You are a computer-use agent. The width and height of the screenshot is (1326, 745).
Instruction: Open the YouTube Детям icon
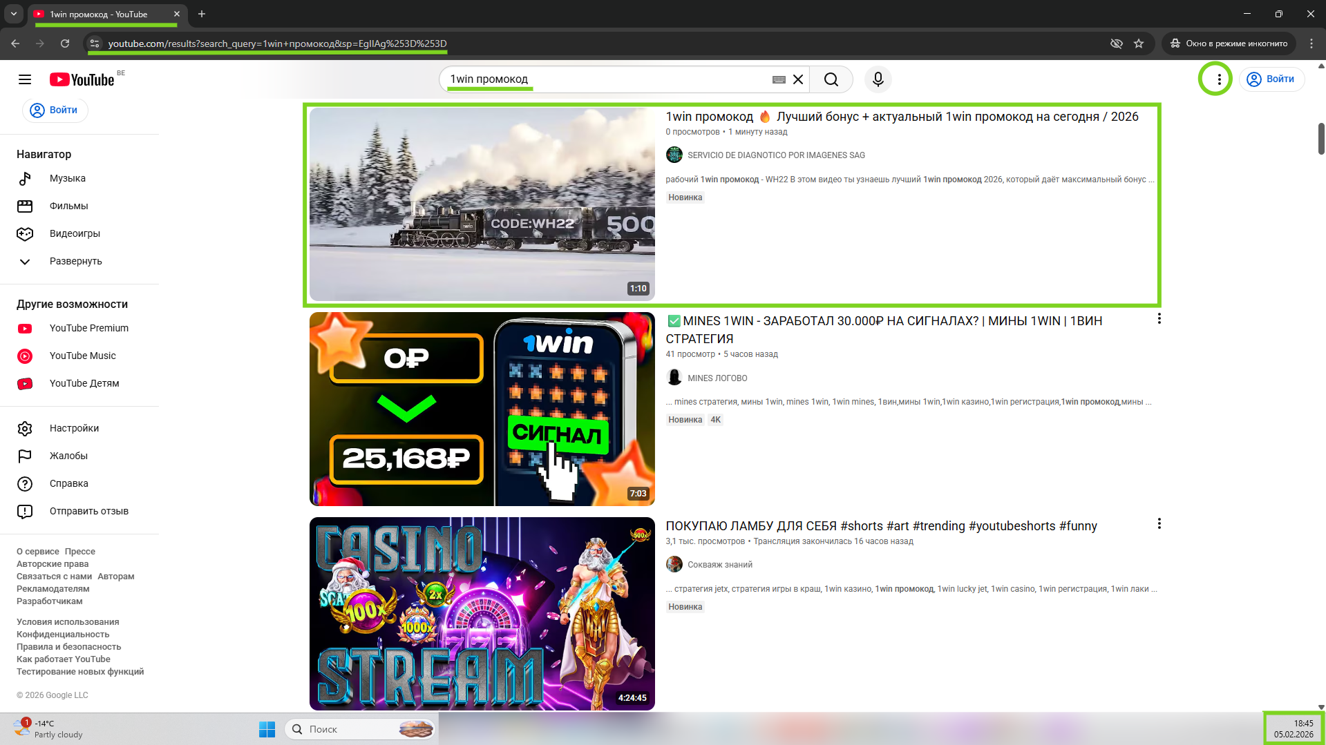(x=25, y=384)
